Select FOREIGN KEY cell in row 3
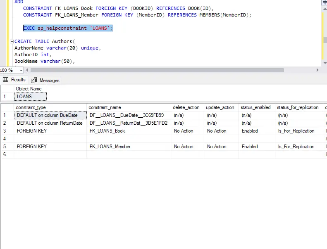 [50, 131]
